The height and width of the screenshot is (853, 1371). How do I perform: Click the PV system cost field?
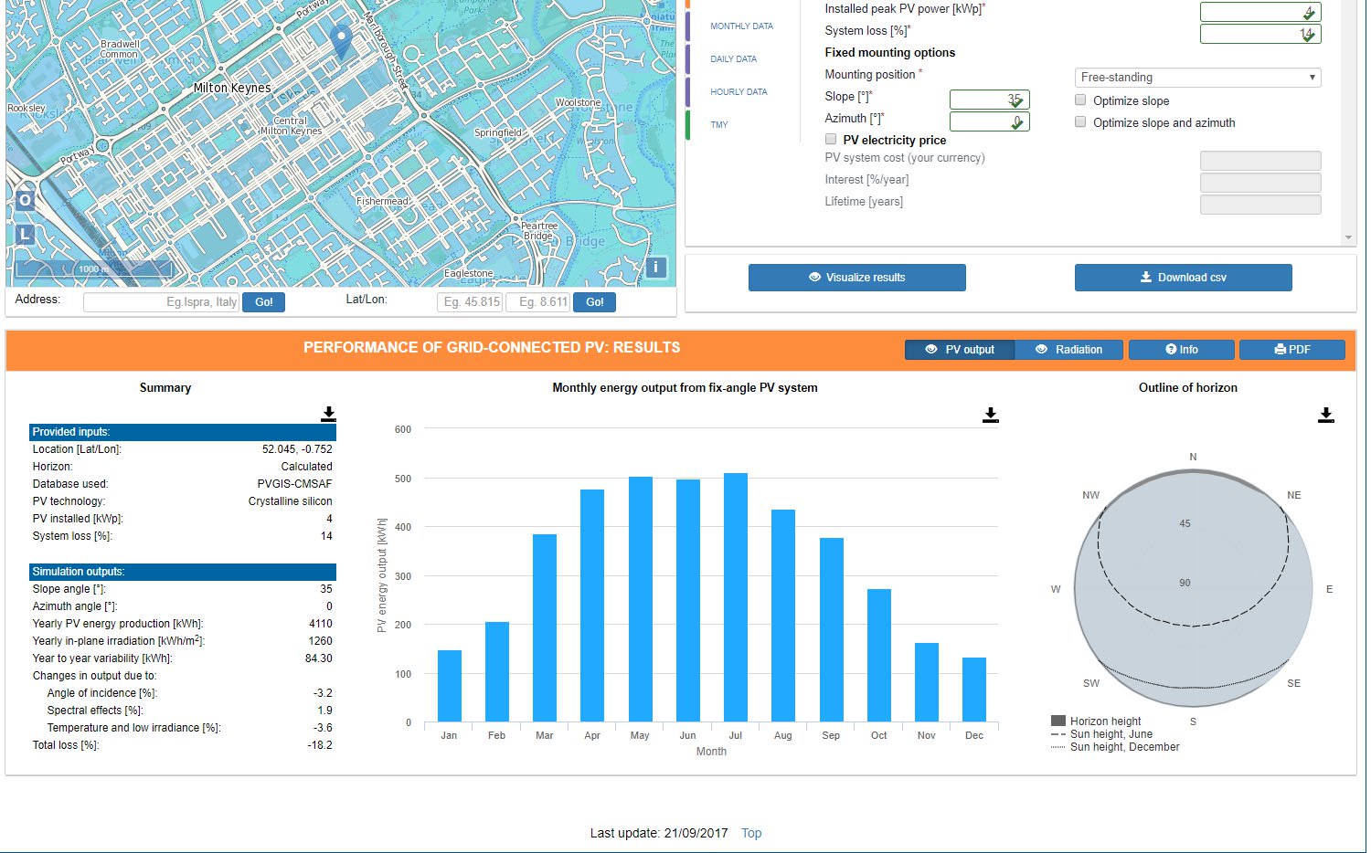click(1260, 161)
